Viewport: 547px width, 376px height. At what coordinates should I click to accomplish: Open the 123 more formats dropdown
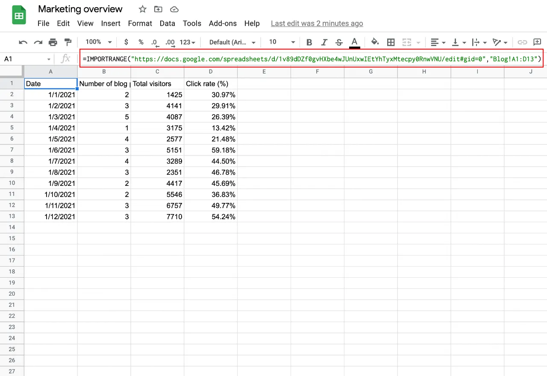coord(187,42)
